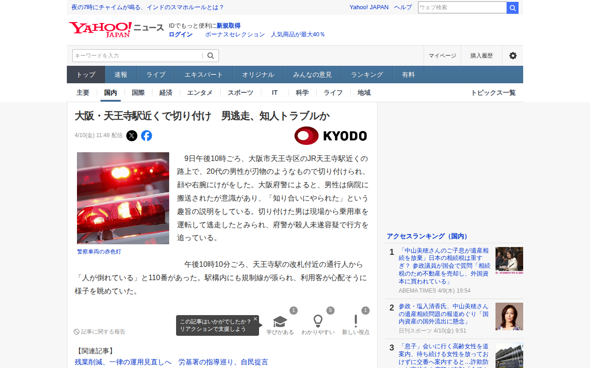The height and width of the screenshot is (368, 590).
Task: React with 学びがある graduation cap icon
Action: pyautogui.click(x=280, y=322)
